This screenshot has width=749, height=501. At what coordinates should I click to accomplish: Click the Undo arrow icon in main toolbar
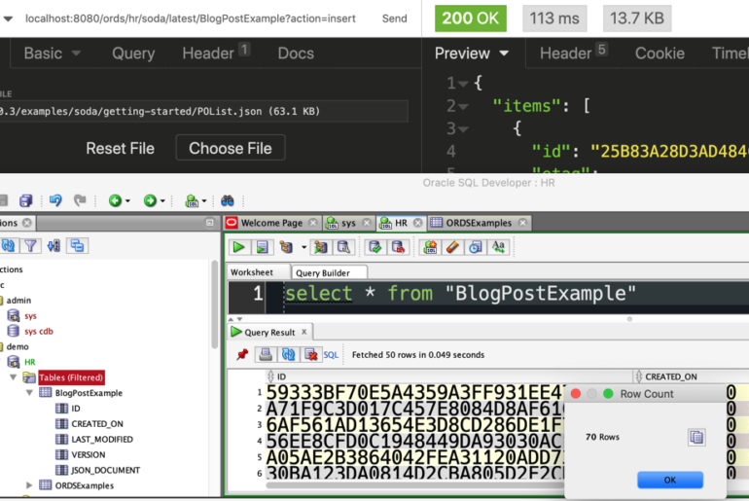pos(55,200)
